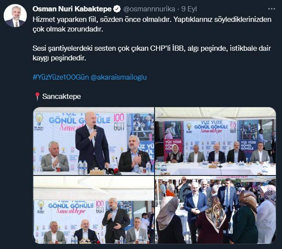Open Osman Nuri Kabaktepe's profile avatar
The height and width of the screenshot is (249, 282).
point(15,16)
